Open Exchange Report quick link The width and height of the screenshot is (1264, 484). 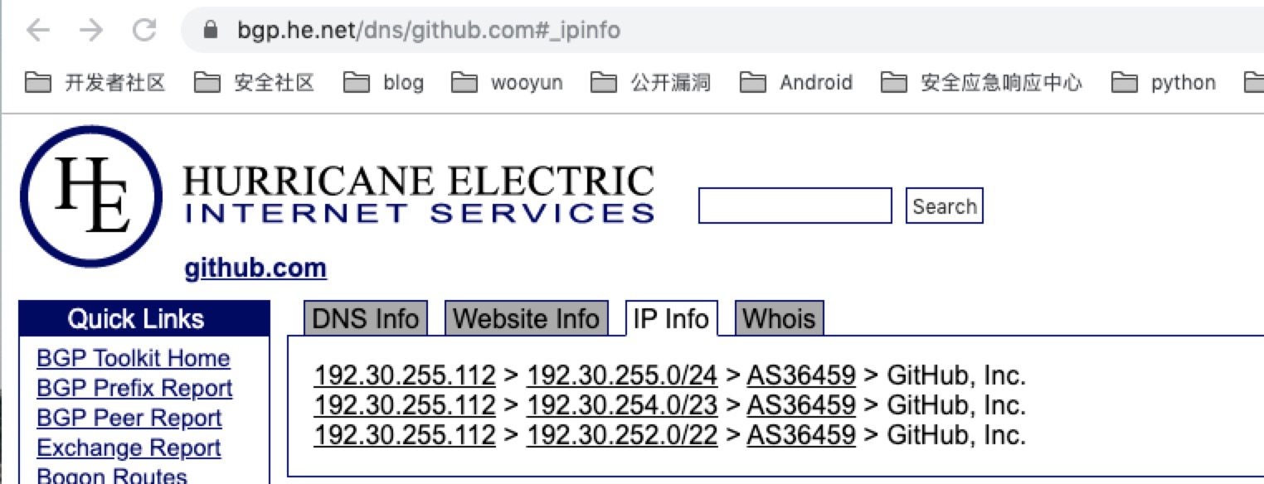tap(129, 448)
